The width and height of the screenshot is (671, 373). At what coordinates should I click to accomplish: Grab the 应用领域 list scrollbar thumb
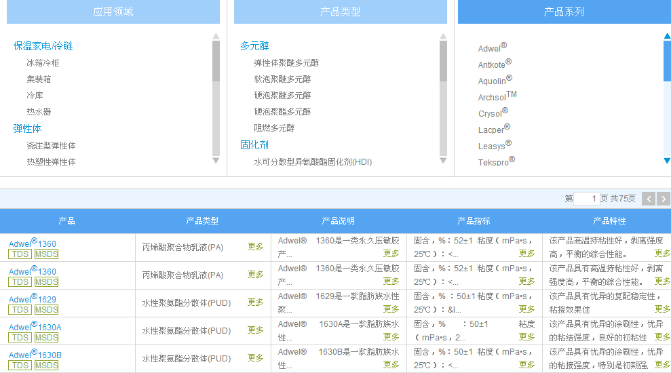[x=216, y=61]
